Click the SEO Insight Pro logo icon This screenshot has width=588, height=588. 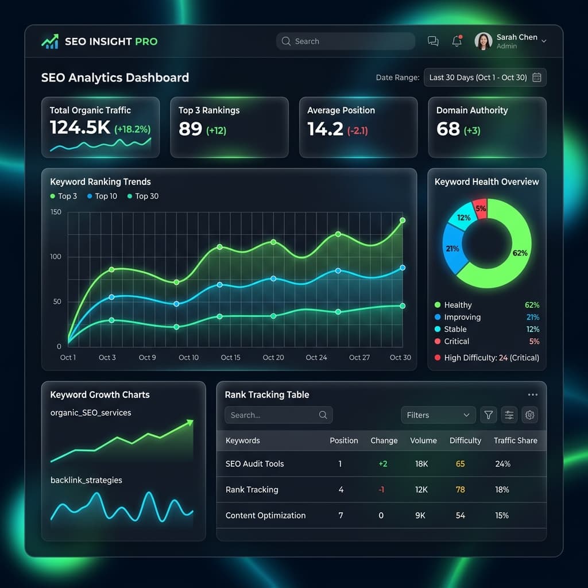pyautogui.click(x=50, y=41)
